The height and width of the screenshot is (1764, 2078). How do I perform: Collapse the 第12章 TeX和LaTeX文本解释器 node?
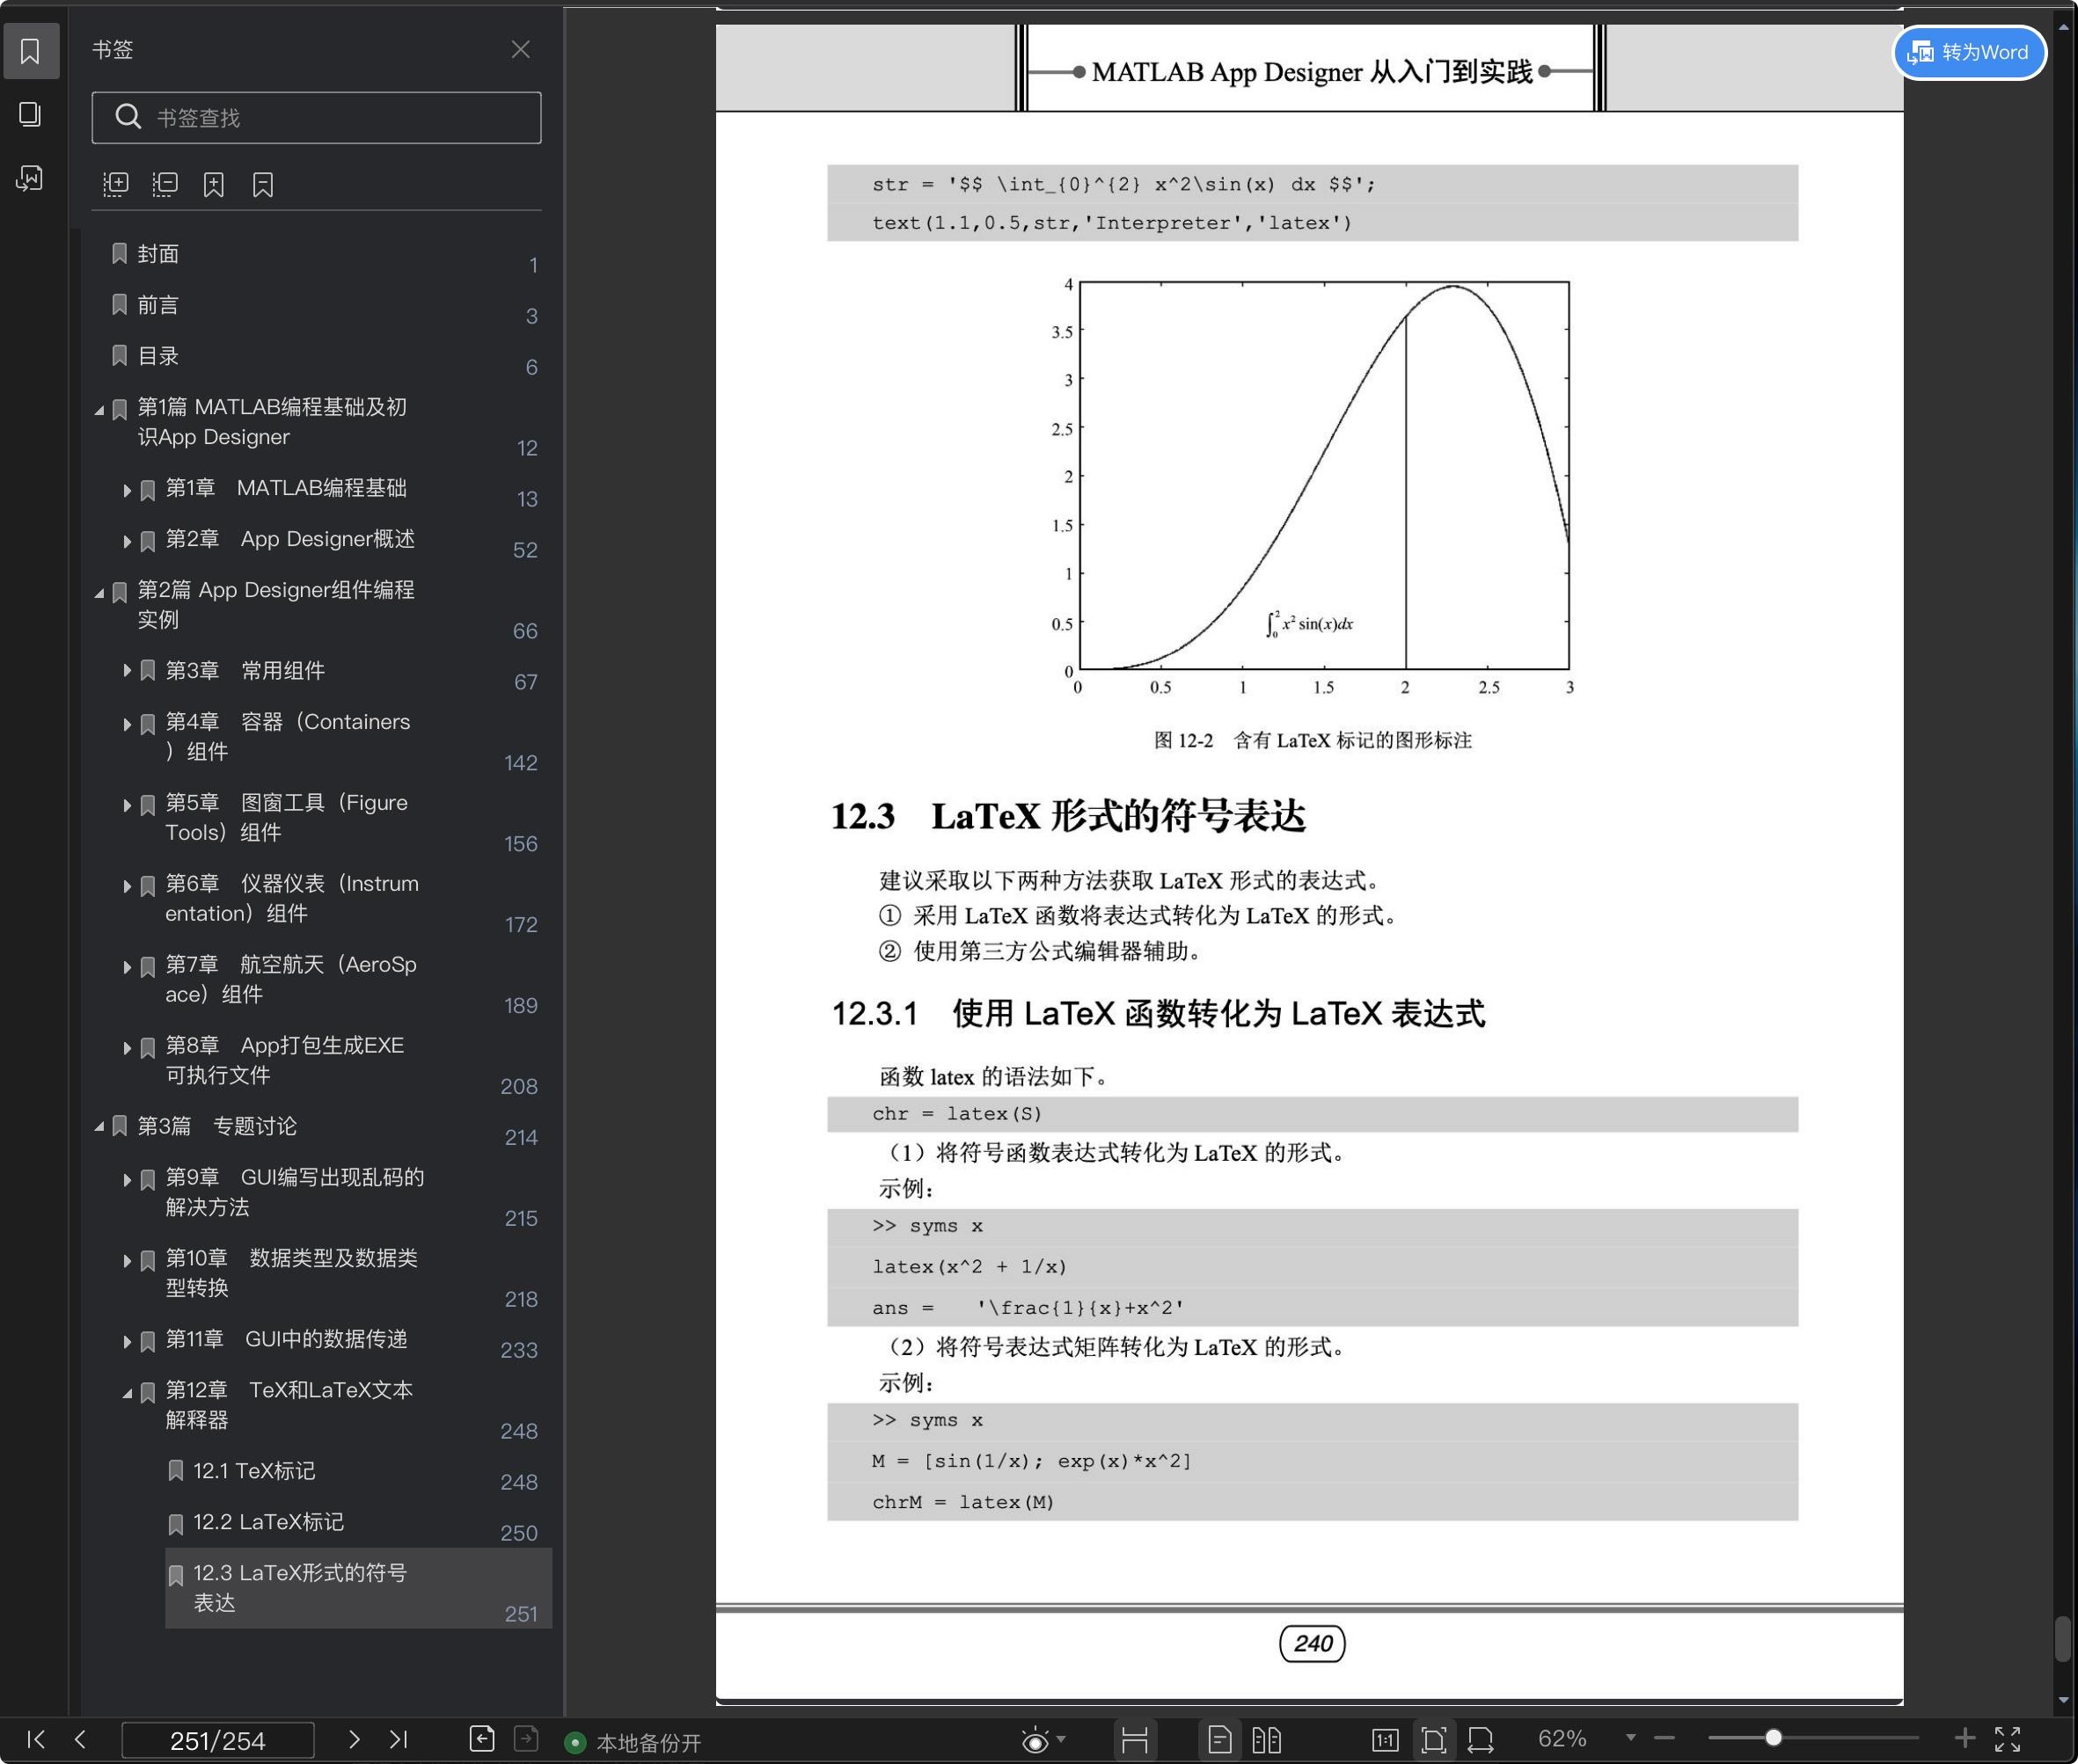[128, 1391]
